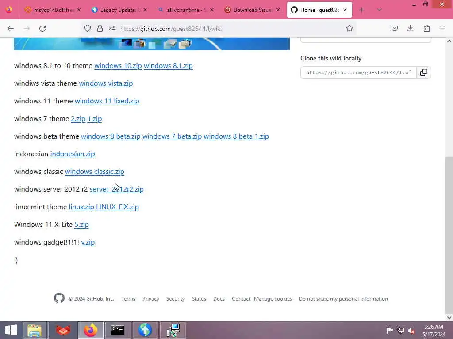Click the muted speaker tray icon
The image size is (453, 339).
coord(411,330)
